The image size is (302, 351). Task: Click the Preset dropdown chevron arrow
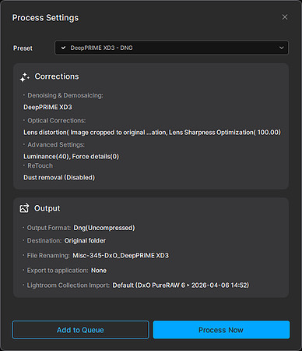[281, 48]
